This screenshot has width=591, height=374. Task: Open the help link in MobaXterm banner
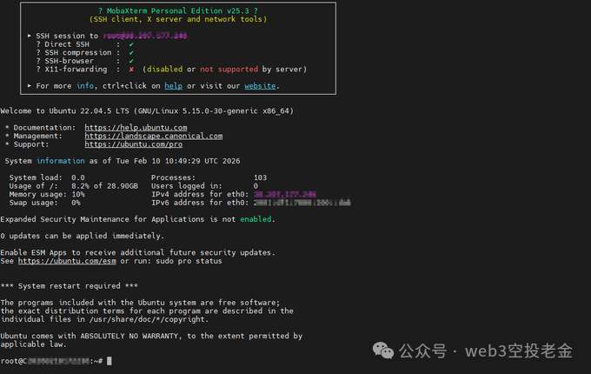pos(173,86)
